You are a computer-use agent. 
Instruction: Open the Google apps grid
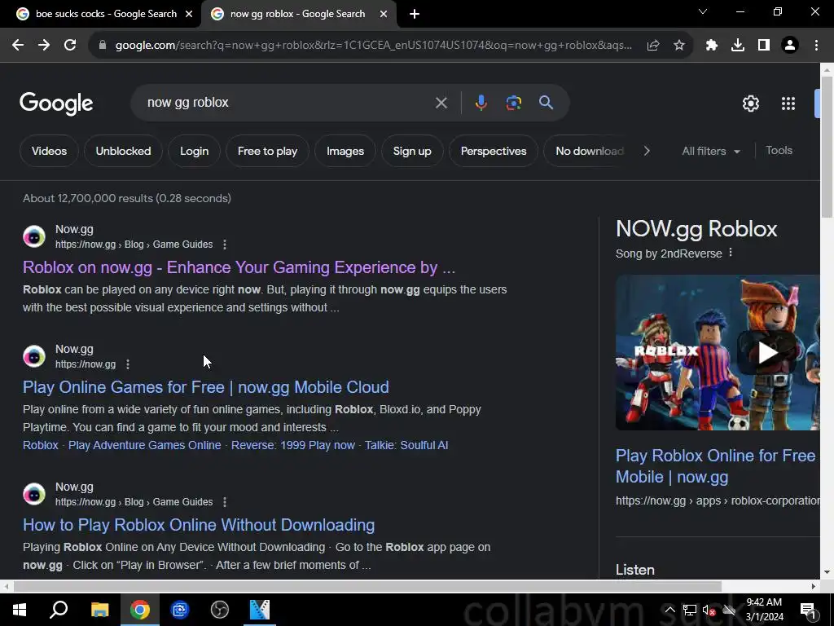788,104
